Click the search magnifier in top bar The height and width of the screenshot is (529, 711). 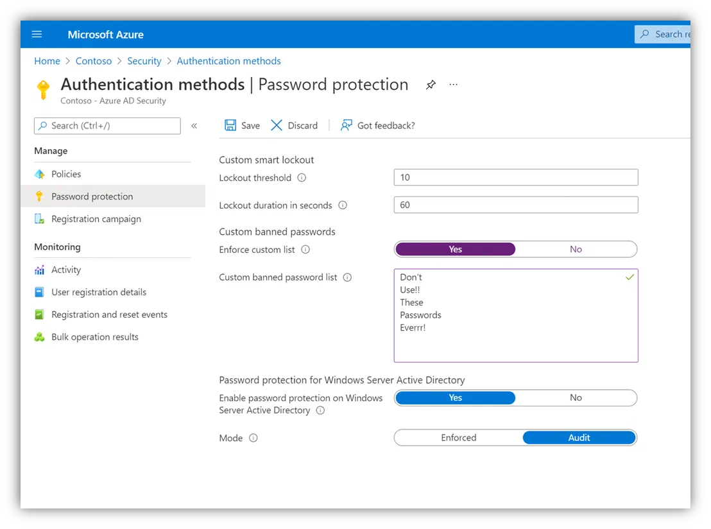click(x=645, y=34)
